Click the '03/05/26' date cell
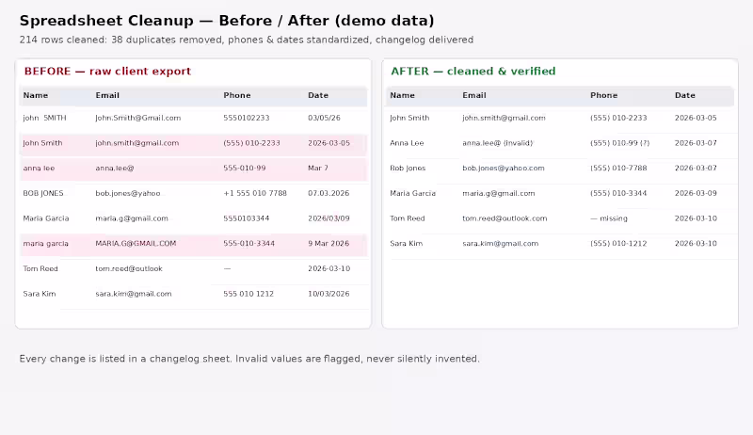The width and height of the screenshot is (753, 435). click(x=324, y=118)
